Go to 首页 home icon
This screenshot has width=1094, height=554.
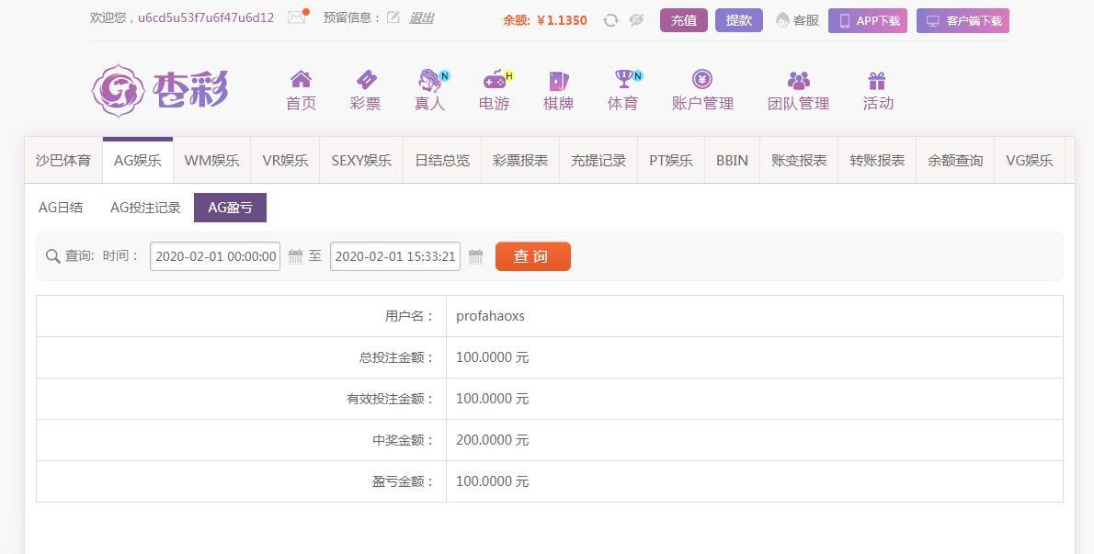coord(301,90)
